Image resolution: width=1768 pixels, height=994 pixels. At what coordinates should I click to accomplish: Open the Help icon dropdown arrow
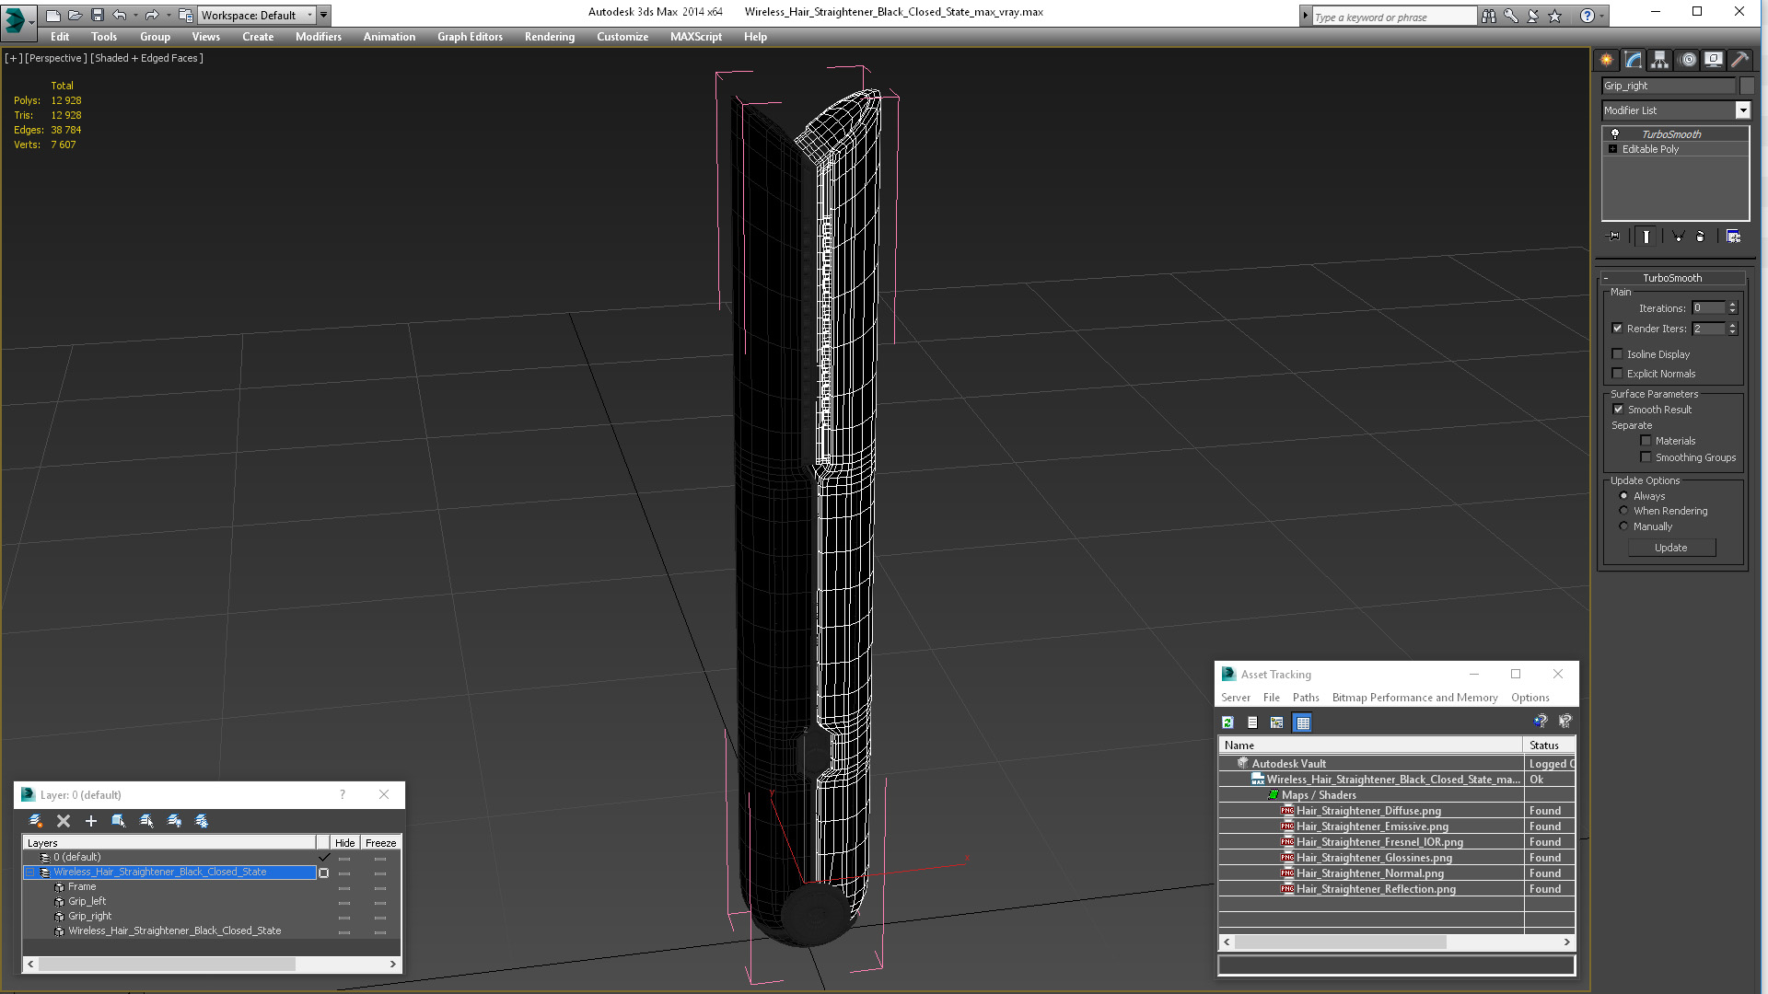click(x=1601, y=16)
